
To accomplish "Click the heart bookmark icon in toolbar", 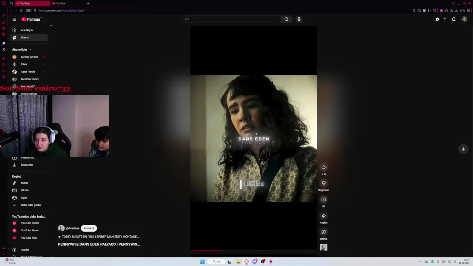I will [435, 10].
